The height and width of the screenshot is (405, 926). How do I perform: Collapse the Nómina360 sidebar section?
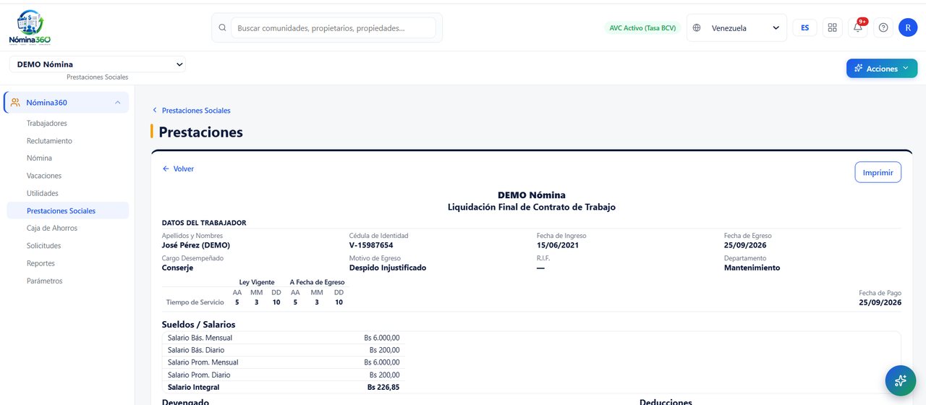coord(117,103)
